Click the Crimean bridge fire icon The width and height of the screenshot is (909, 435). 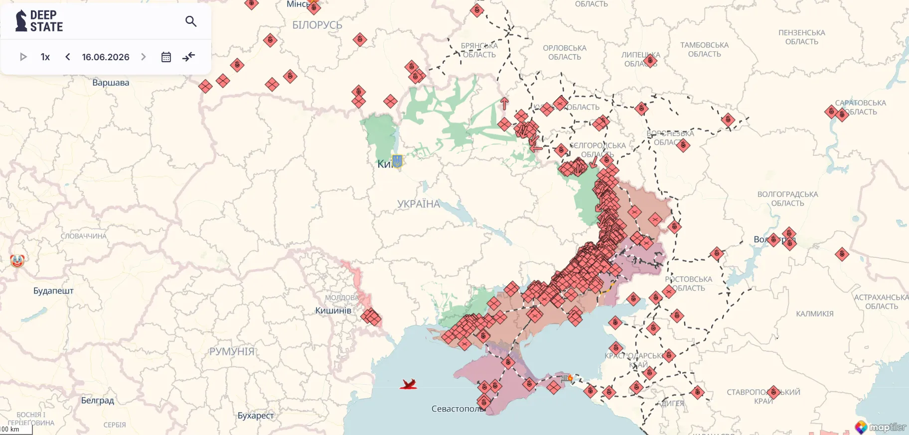point(567,378)
